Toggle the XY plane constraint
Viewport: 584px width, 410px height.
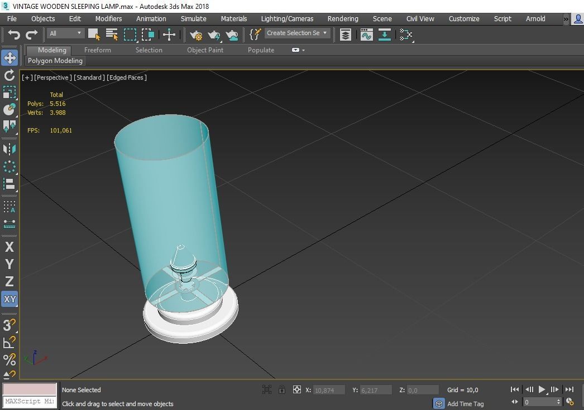pyautogui.click(x=9, y=299)
